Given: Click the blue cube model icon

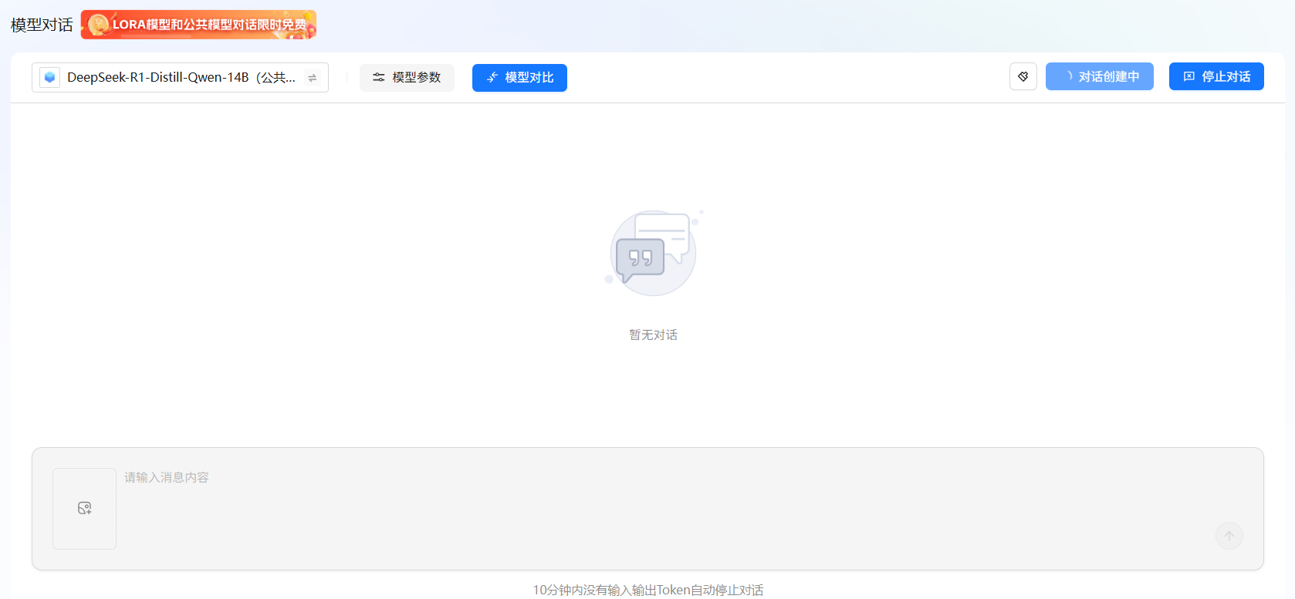Looking at the screenshot, I should [50, 77].
